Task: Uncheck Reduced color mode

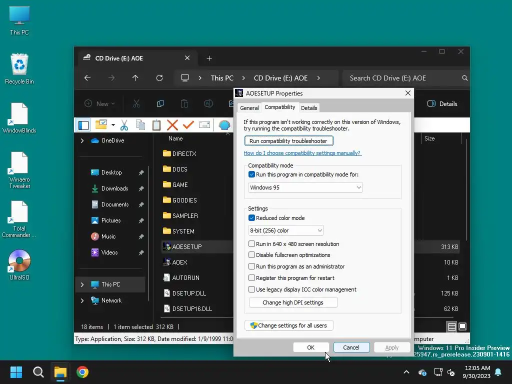Action: 251,218
